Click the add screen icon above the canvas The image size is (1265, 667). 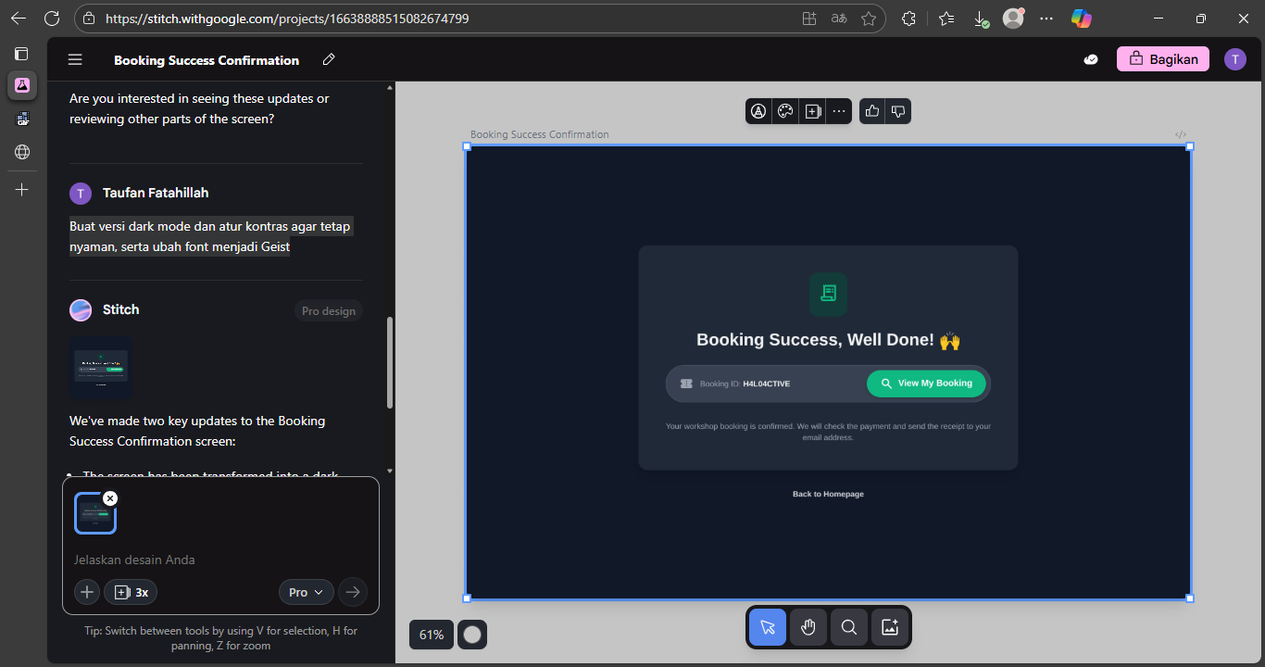coord(813,110)
